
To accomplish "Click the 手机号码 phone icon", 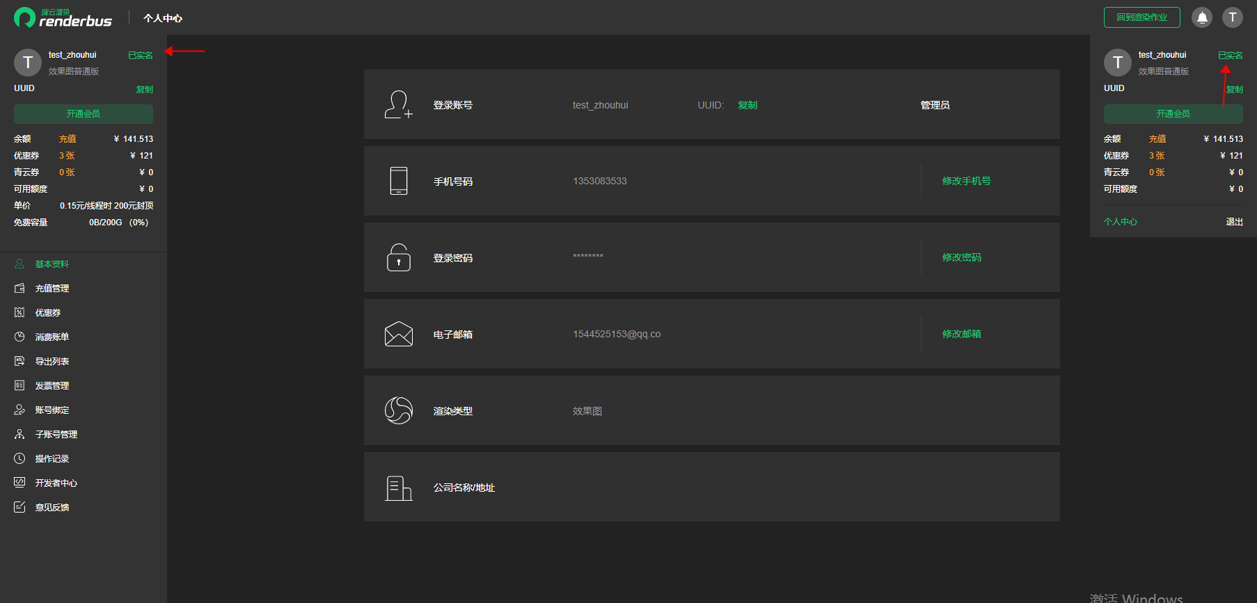I will click(x=399, y=181).
